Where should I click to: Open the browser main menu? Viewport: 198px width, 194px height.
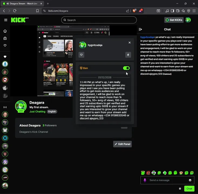(x=194, y=11)
